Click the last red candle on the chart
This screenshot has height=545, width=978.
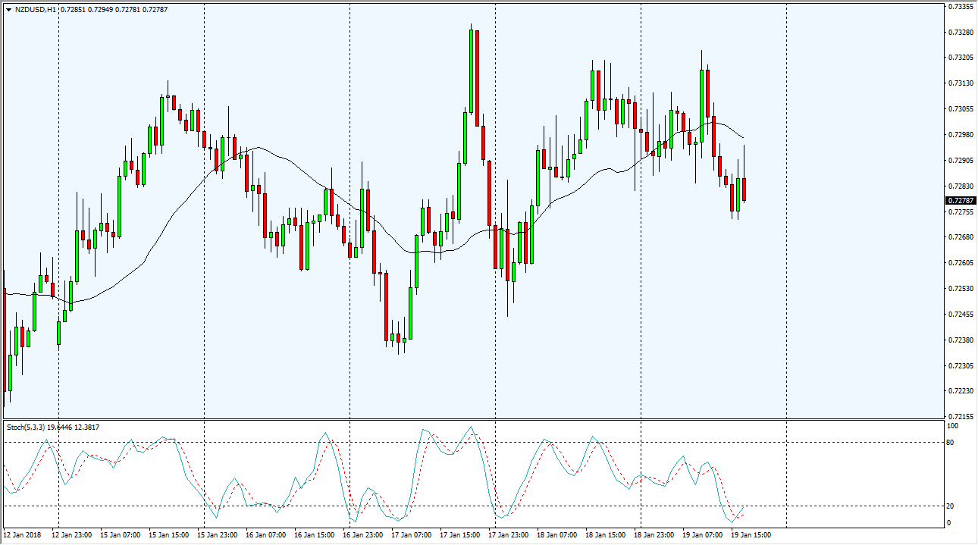pos(744,189)
